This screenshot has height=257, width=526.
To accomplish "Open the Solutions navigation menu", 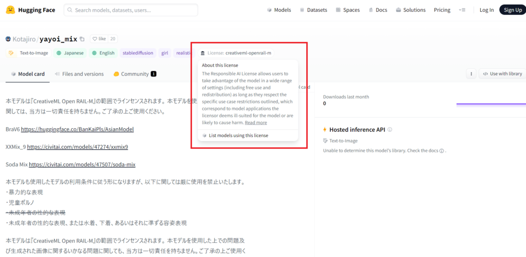I will coord(410,10).
